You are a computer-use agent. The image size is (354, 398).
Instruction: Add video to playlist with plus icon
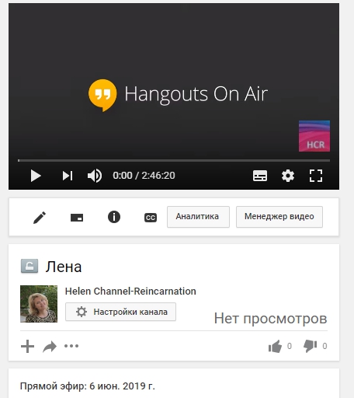(27, 347)
